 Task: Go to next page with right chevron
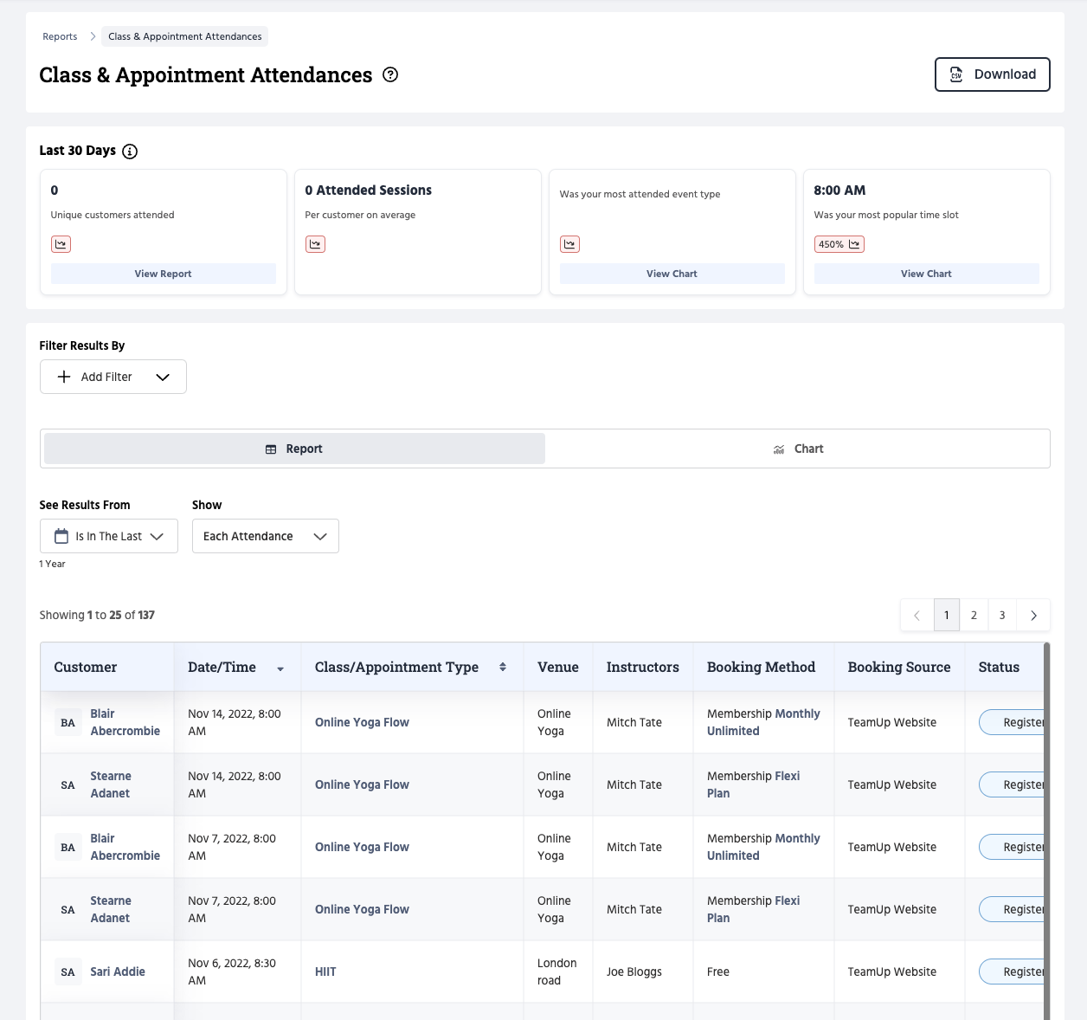[x=1033, y=615]
